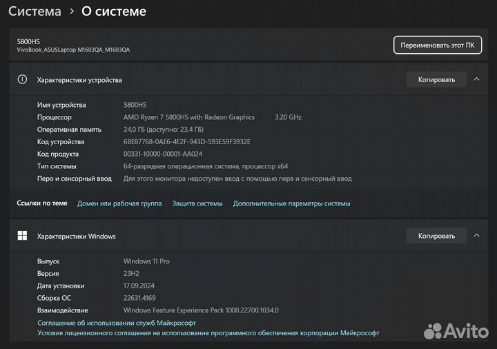
Task: Select system type 64-разрядная операционная система
Action: point(206,166)
